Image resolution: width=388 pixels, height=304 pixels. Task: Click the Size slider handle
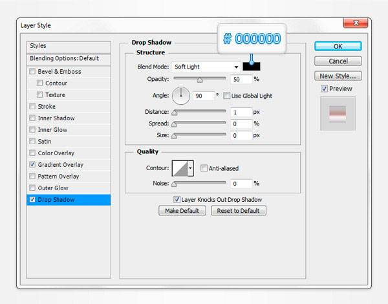[x=174, y=136]
